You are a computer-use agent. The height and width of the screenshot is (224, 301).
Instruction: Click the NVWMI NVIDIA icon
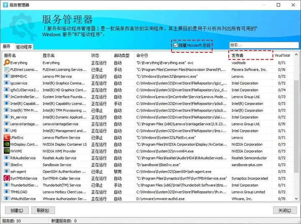pyautogui.click(x=7, y=151)
